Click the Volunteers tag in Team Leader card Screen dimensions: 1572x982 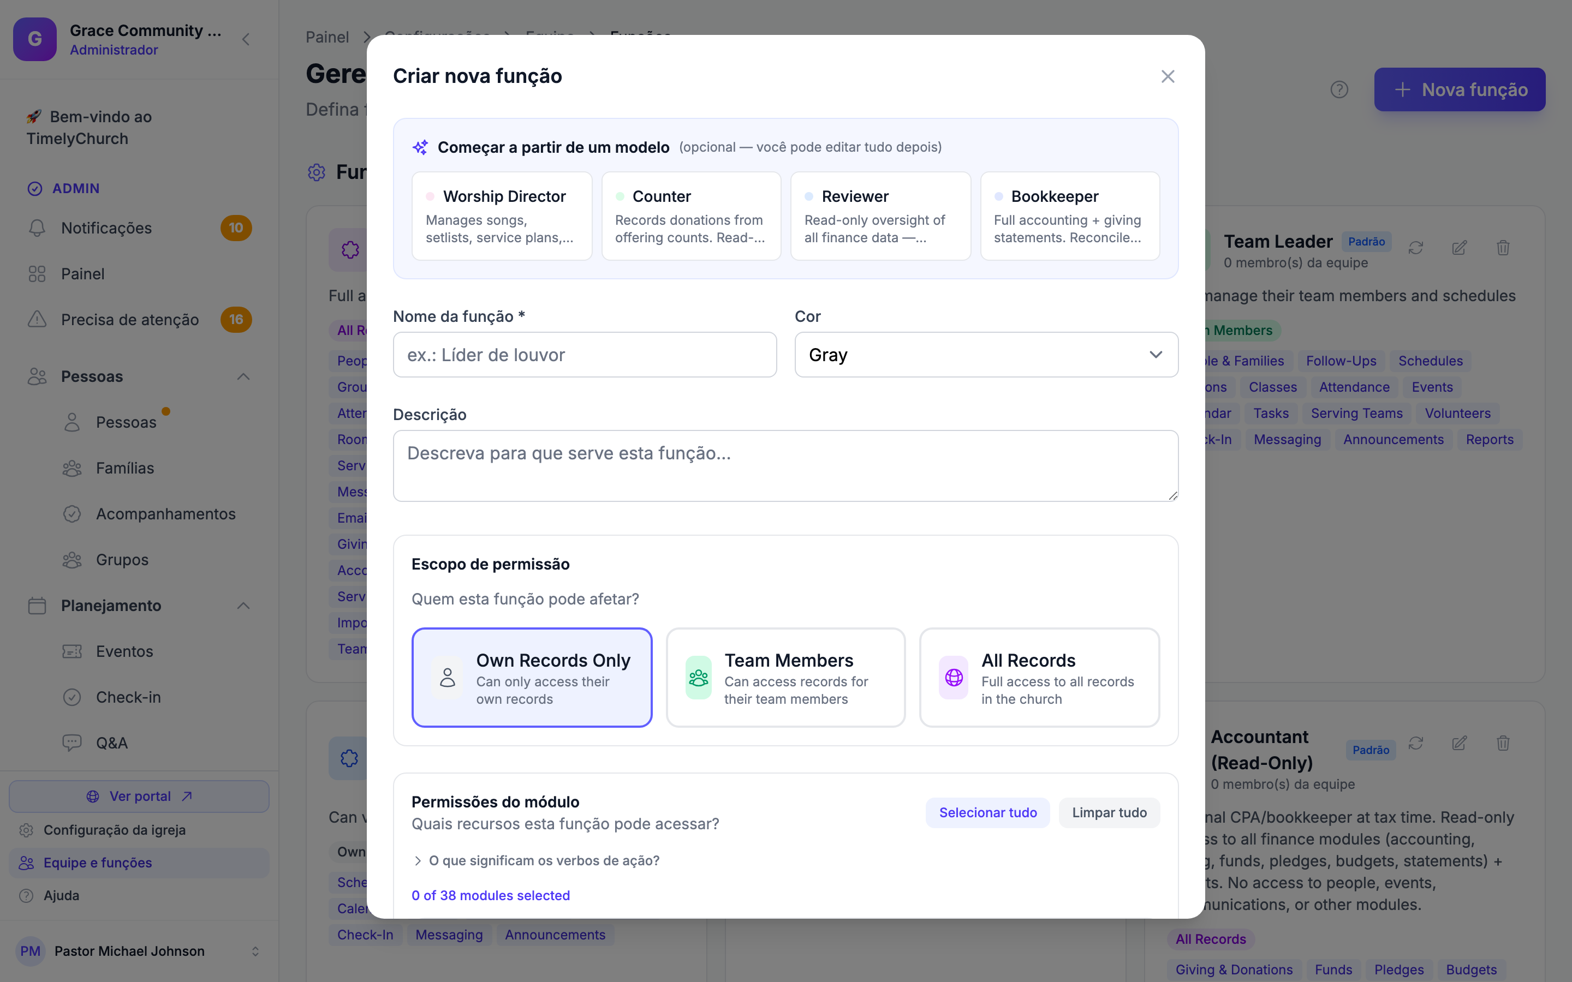pos(1457,413)
